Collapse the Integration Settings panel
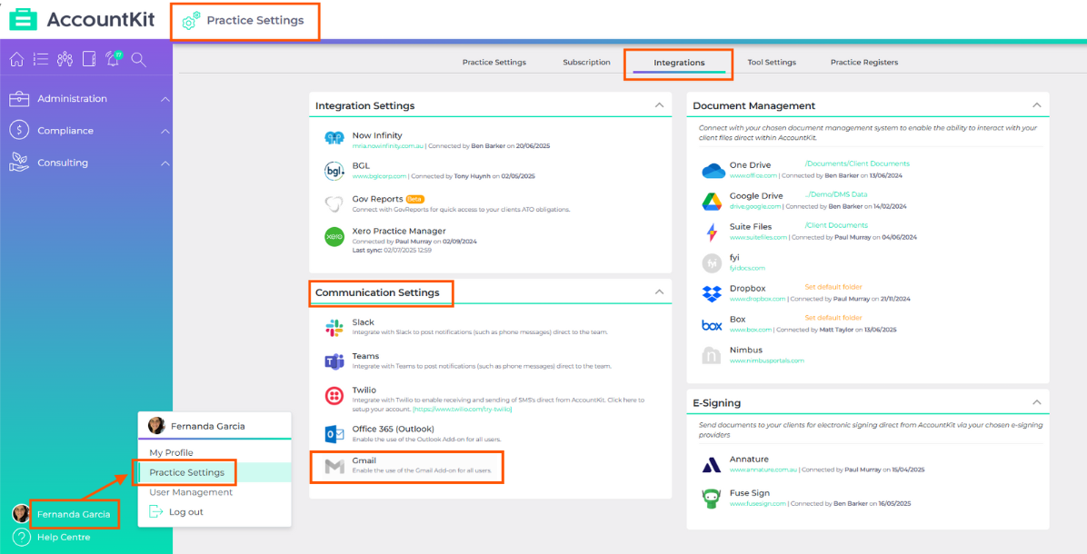 (659, 105)
